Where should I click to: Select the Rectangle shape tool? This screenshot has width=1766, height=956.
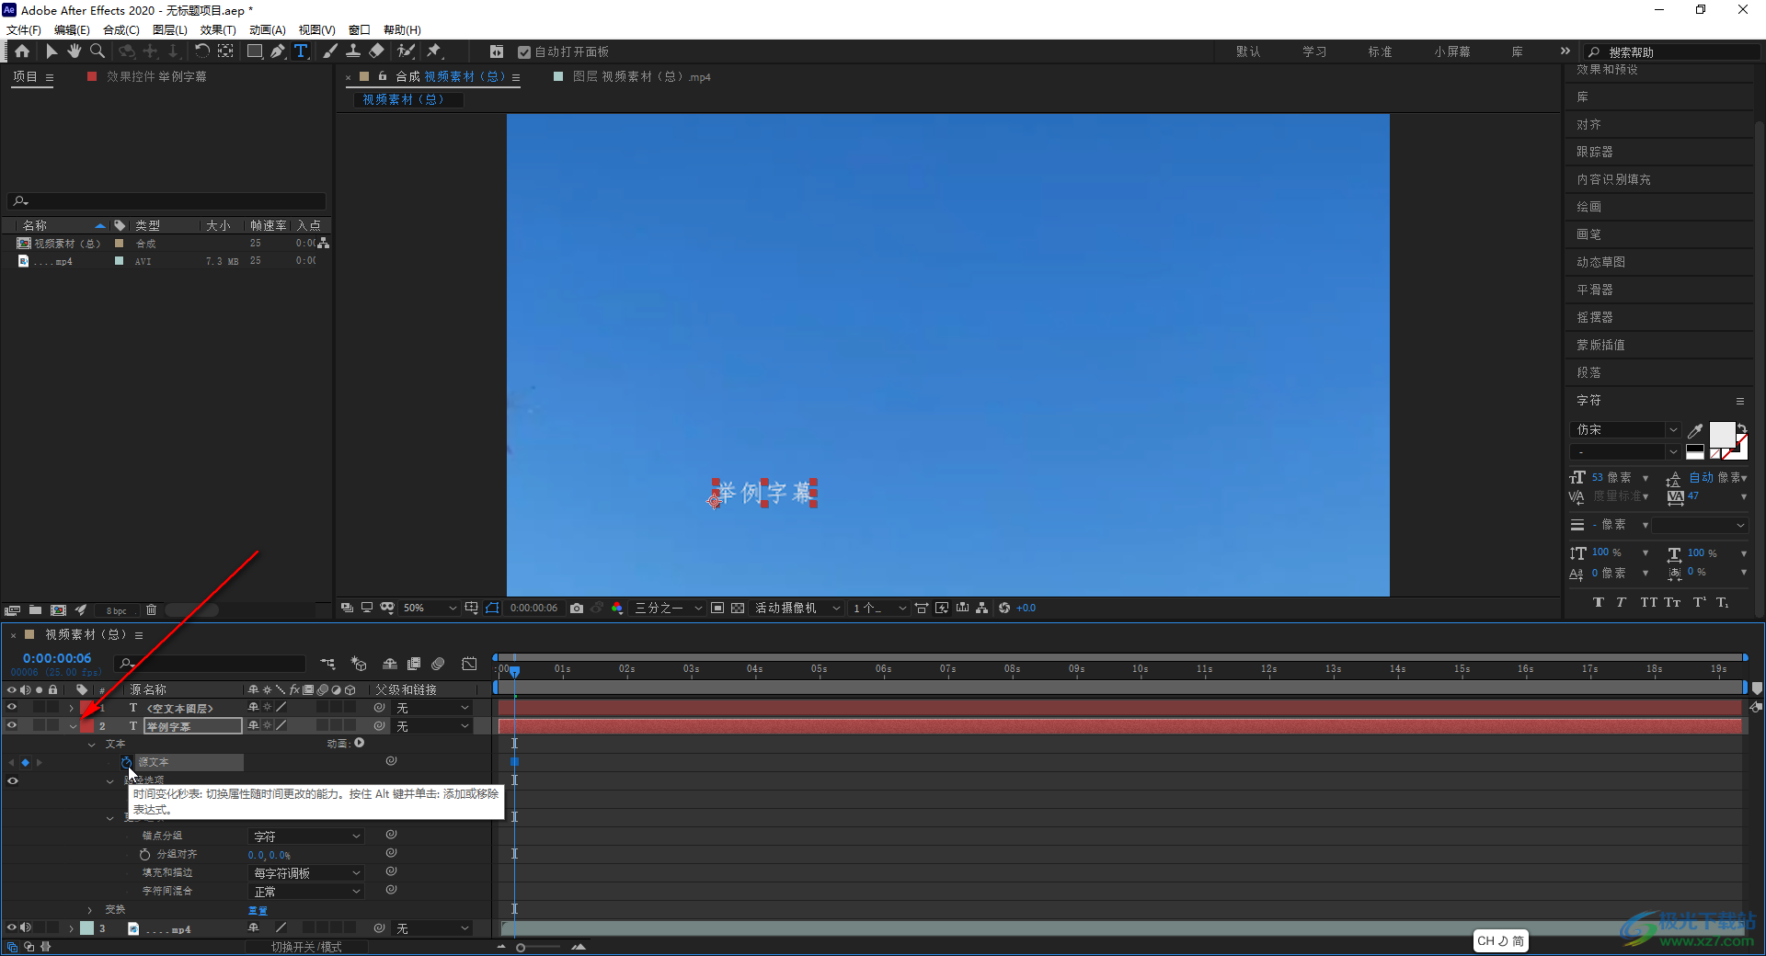(x=255, y=51)
